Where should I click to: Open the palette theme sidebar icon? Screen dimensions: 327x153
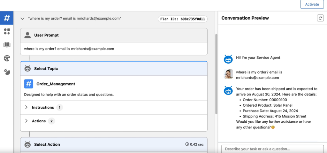coord(7,58)
